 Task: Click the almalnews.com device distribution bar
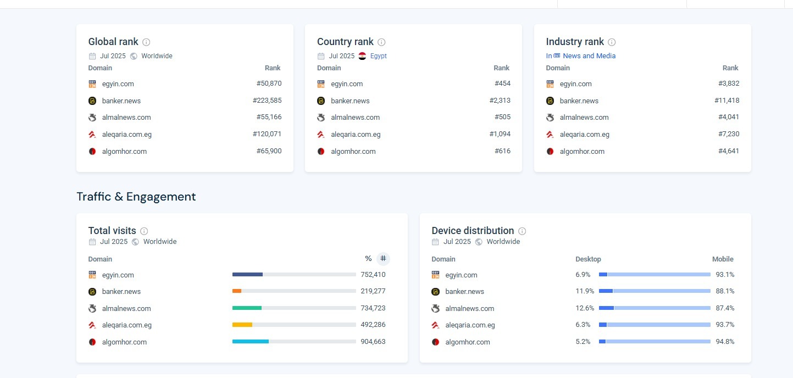[x=655, y=308]
